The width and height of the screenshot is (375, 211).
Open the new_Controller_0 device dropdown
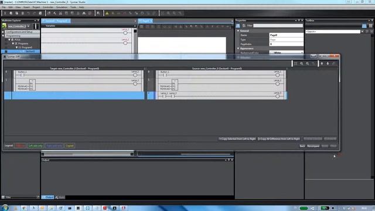coord(29,26)
